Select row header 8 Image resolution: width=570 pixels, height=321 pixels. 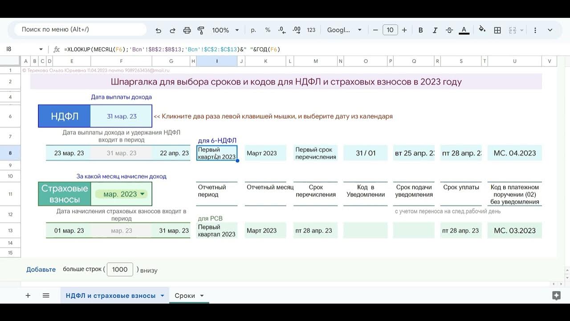point(10,153)
